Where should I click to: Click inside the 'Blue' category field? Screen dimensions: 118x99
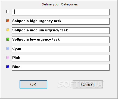point(61,67)
